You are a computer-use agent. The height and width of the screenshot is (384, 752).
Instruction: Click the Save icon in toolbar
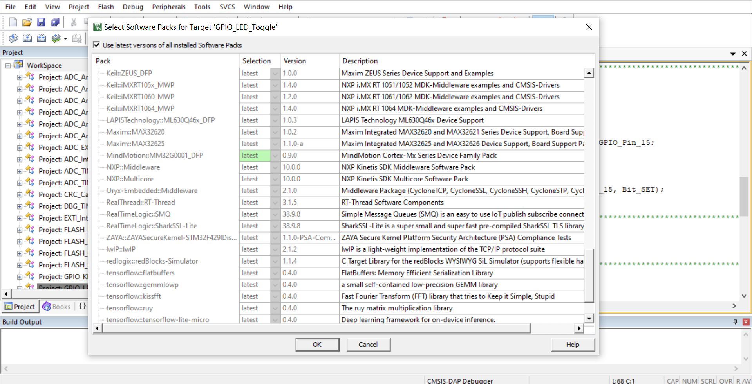[x=41, y=22]
